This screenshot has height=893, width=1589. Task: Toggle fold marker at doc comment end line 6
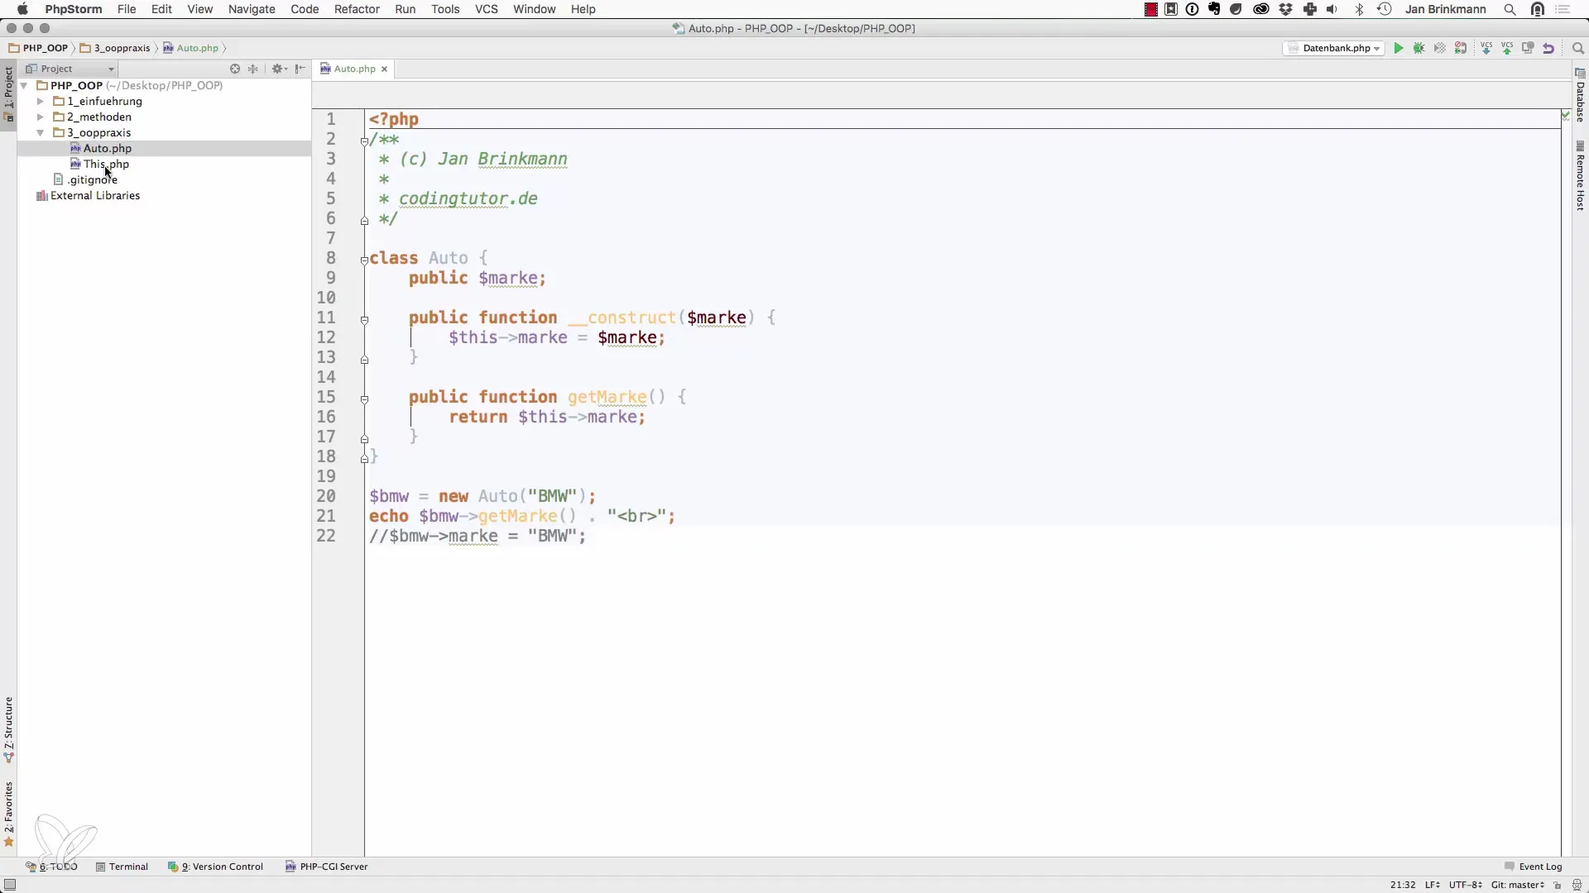(364, 221)
